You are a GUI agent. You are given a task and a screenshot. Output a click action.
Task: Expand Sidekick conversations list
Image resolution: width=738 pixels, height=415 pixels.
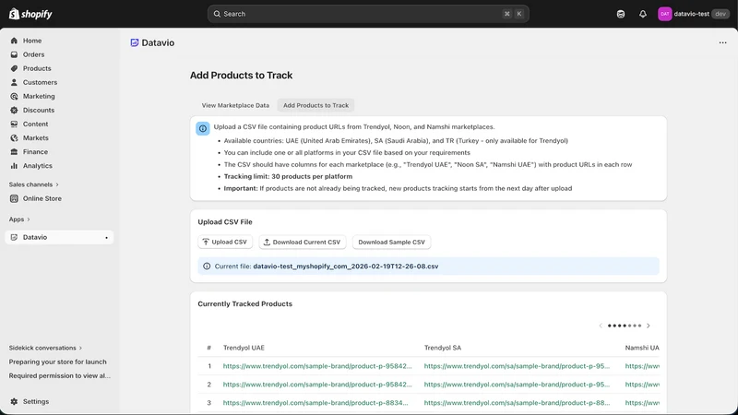[x=45, y=348]
